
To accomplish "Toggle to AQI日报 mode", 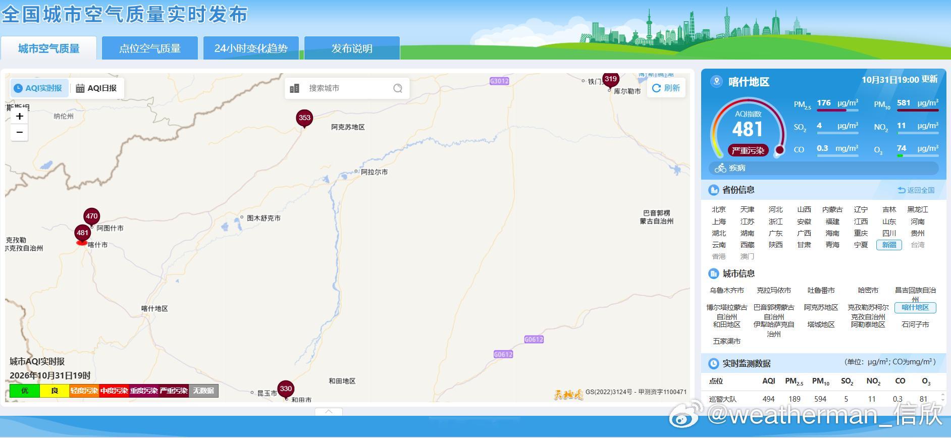I will tap(97, 88).
